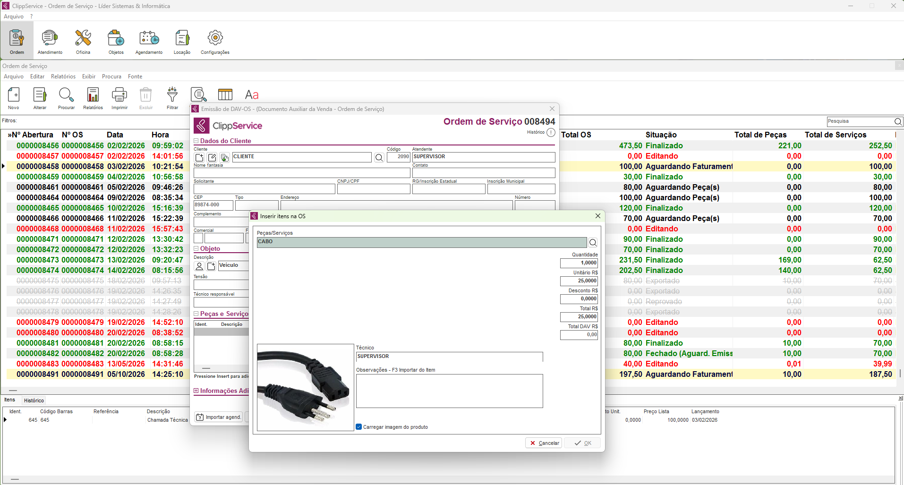Open the Locação module

point(182,41)
